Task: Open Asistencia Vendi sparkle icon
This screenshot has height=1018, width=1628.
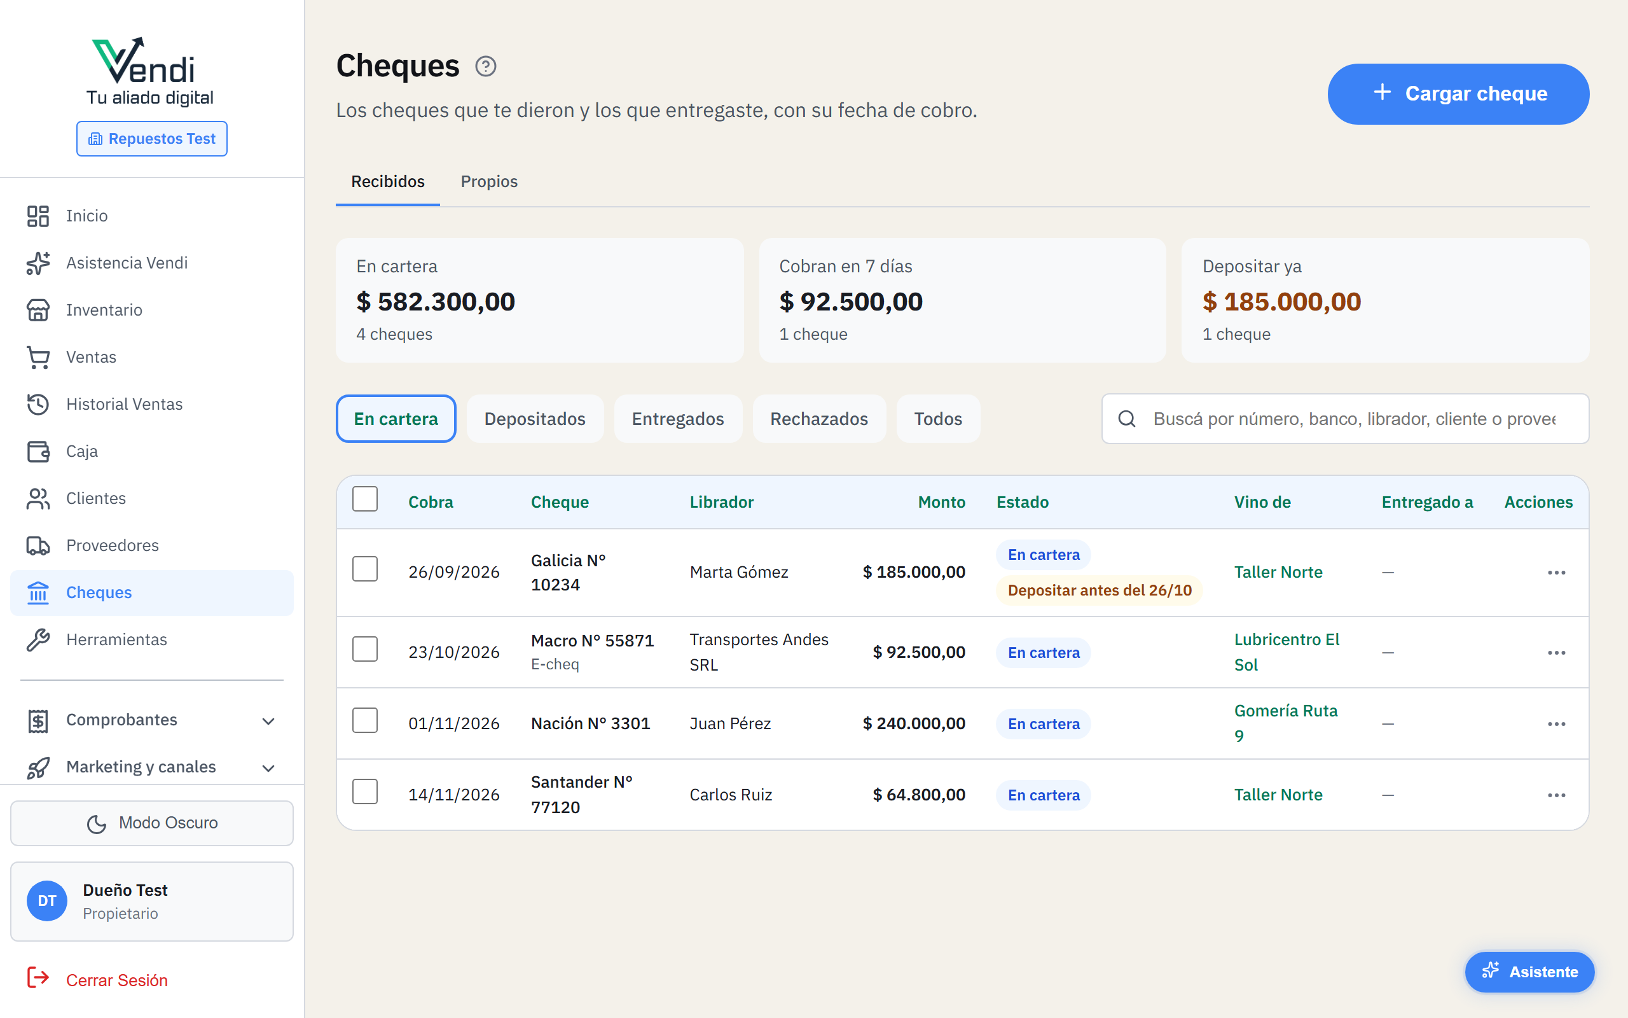Action: (x=38, y=263)
